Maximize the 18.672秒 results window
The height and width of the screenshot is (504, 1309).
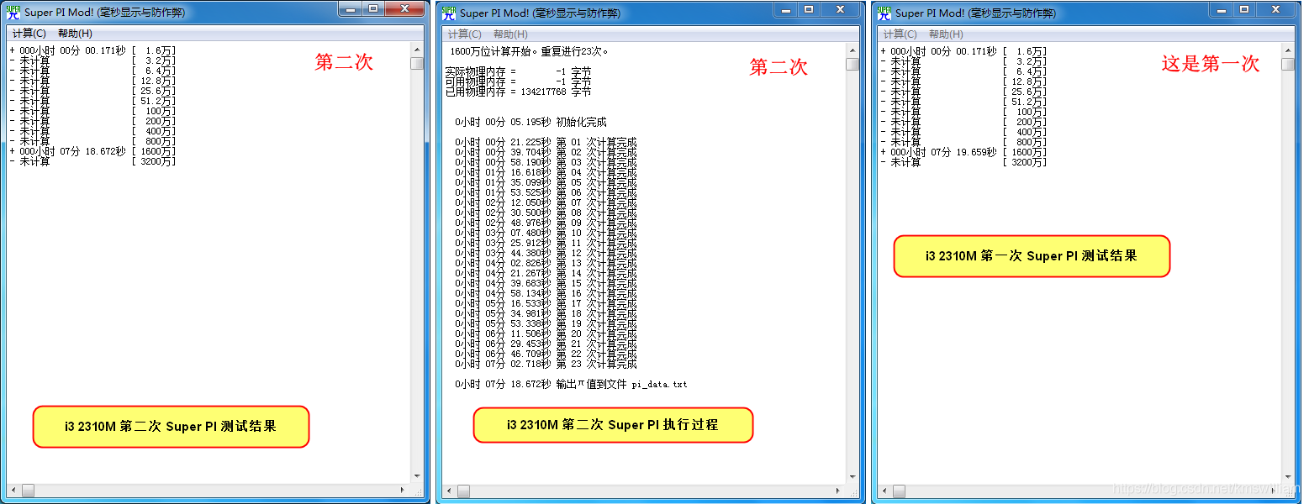pyautogui.click(x=373, y=8)
